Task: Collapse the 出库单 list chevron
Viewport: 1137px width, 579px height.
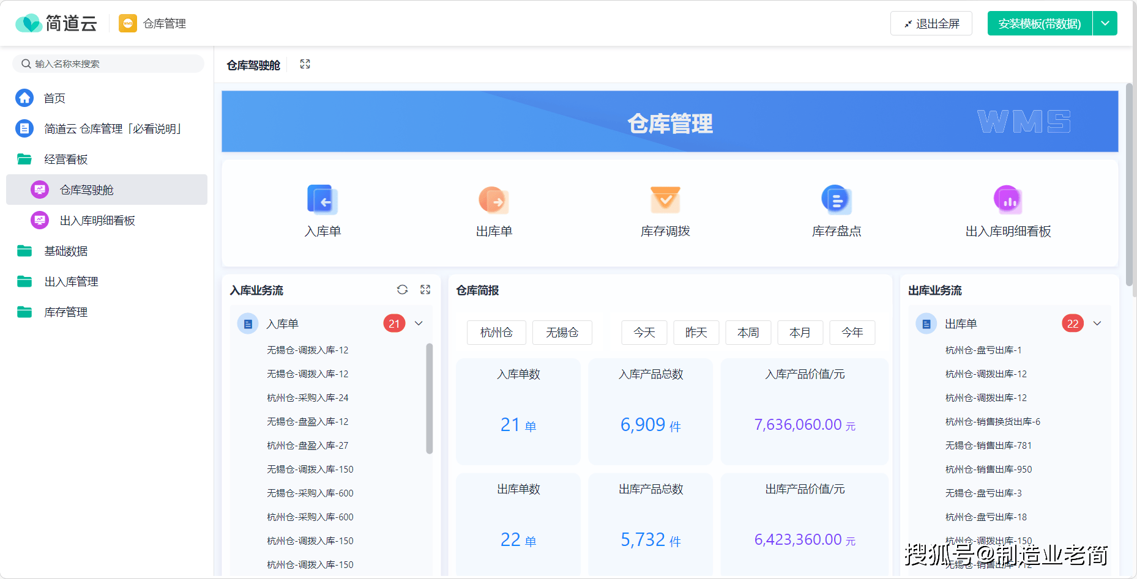Action: (x=1097, y=323)
